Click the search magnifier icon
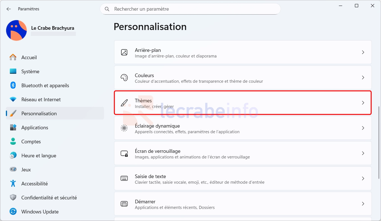This screenshot has width=381, height=221. point(107,9)
